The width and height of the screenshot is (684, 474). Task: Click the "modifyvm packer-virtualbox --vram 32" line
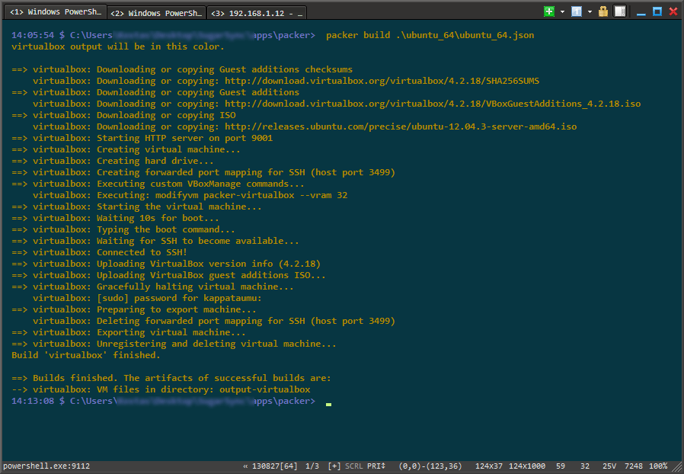tap(190, 196)
